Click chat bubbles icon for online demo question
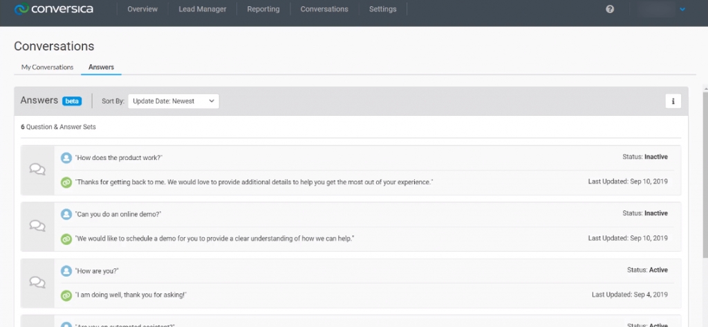Screen dimensions: 708x327 click(37, 226)
